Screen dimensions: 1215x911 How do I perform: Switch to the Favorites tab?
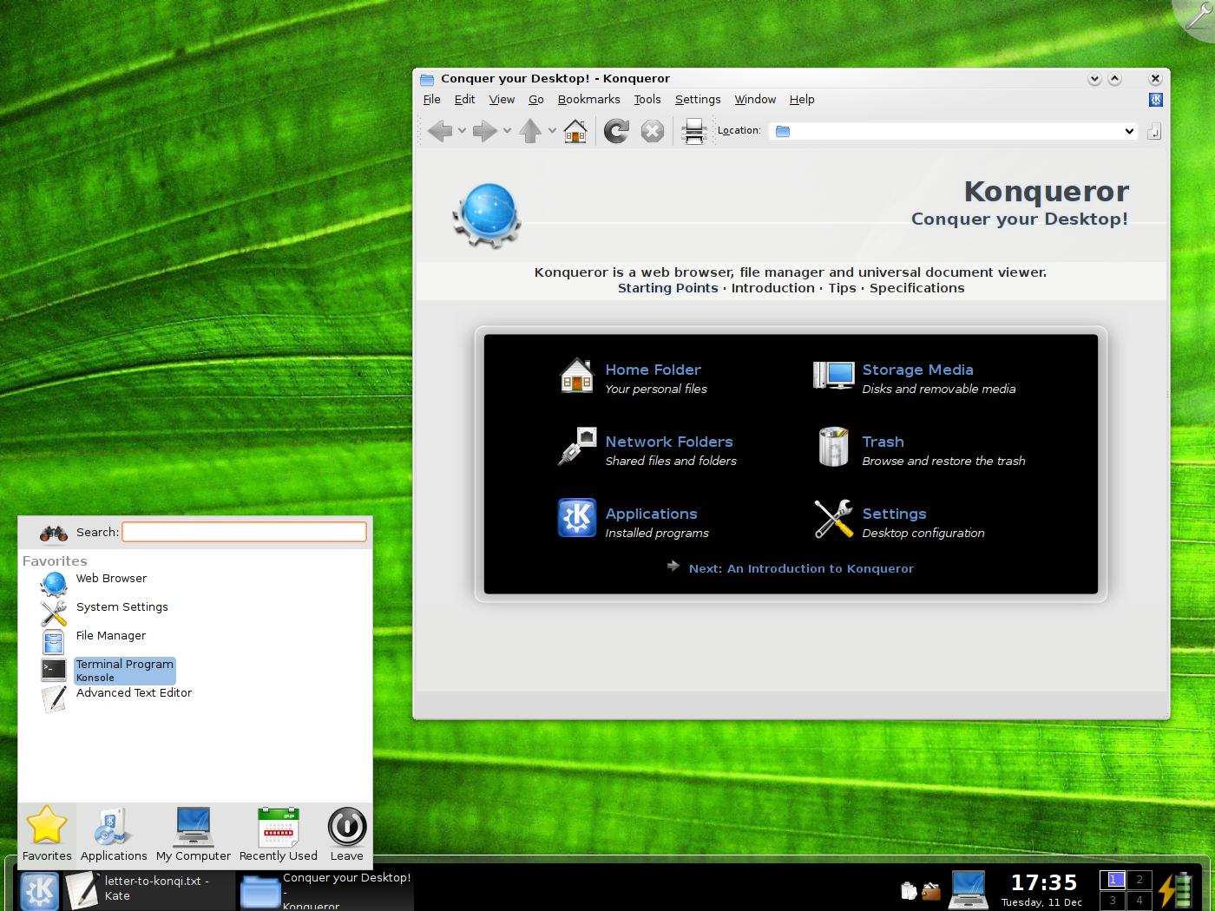(47, 833)
